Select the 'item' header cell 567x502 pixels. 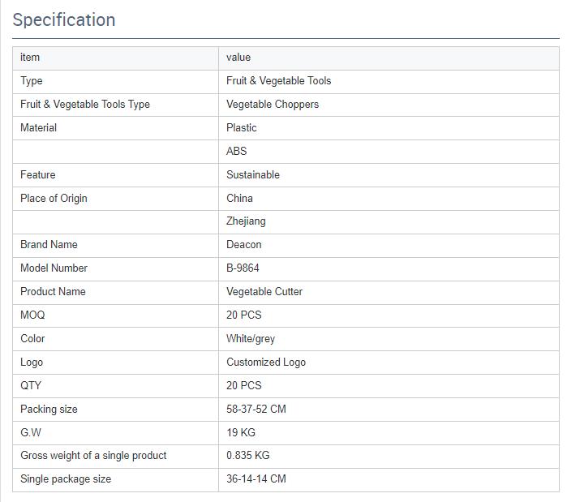coord(116,58)
